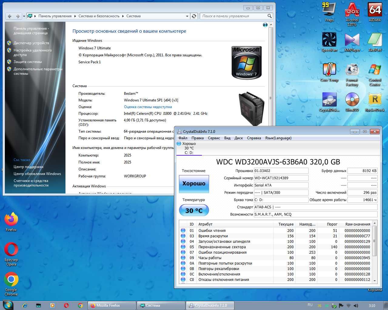Image resolution: width=388 pixels, height=310 pixels.
Task: Open the Справка menu in CrystalDiskInfo
Action: click(x=254, y=138)
